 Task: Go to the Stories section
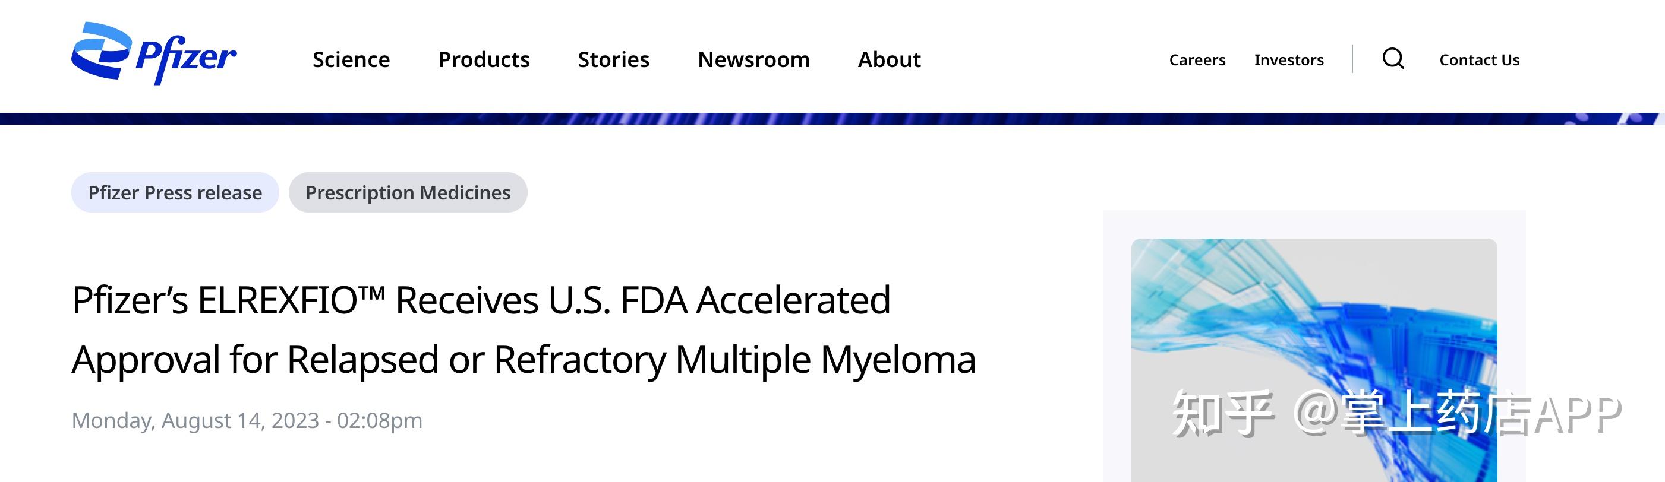pyautogui.click(x=613, y=59)
